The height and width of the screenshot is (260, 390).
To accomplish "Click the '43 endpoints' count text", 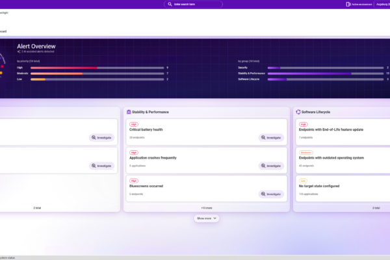I will [306, 166].
